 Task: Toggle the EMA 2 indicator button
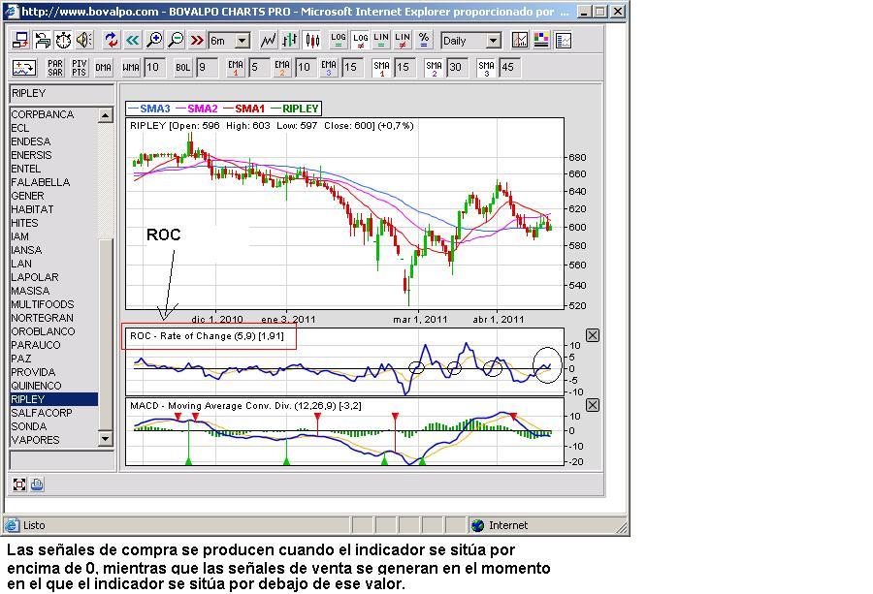(282, 68)
